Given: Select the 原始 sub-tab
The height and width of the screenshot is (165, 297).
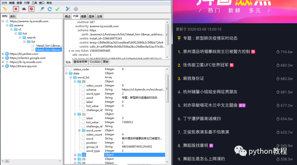Looking at the screenshot, I should tap(106, 62).
